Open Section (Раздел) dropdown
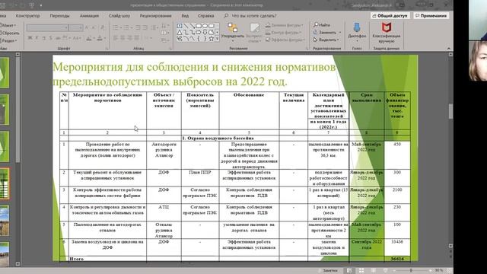 click(9, 40)
